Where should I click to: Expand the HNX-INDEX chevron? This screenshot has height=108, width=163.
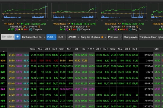[x=119, y=24]
